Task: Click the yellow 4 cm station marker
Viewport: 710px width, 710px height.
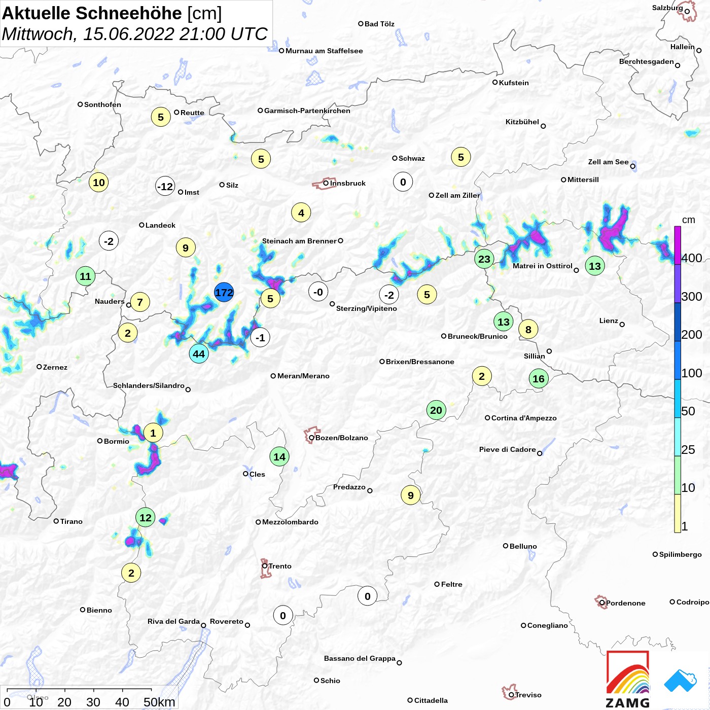Action: coord(301,213)
